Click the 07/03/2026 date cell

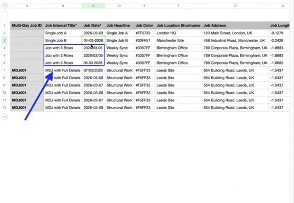(93, 70)
